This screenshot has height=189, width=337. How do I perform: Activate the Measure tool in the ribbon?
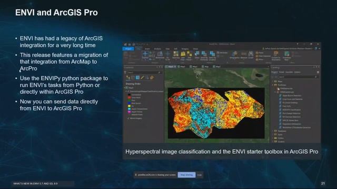click(x=244, y=55)
